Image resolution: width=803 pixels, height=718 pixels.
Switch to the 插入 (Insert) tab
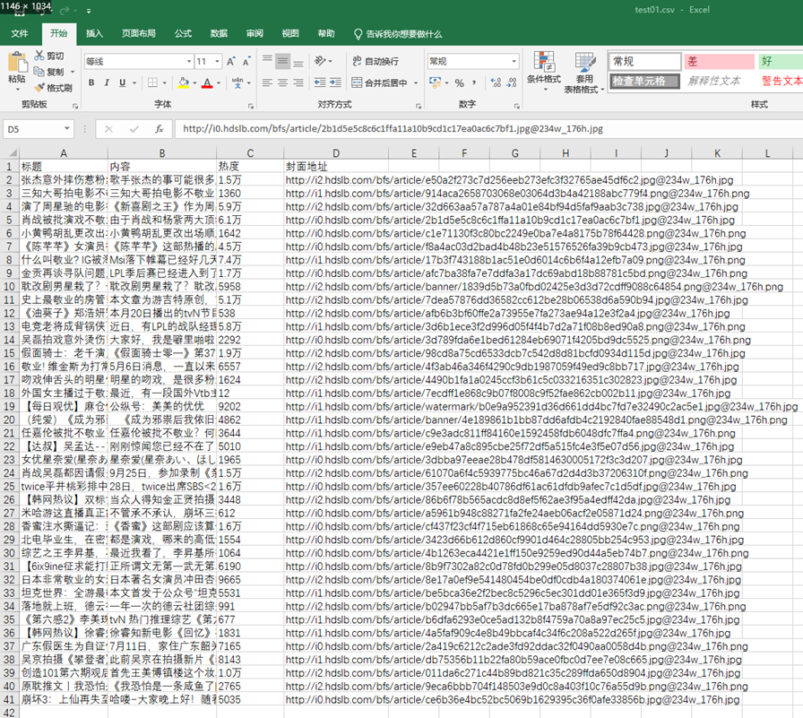[x=94, y=33]
